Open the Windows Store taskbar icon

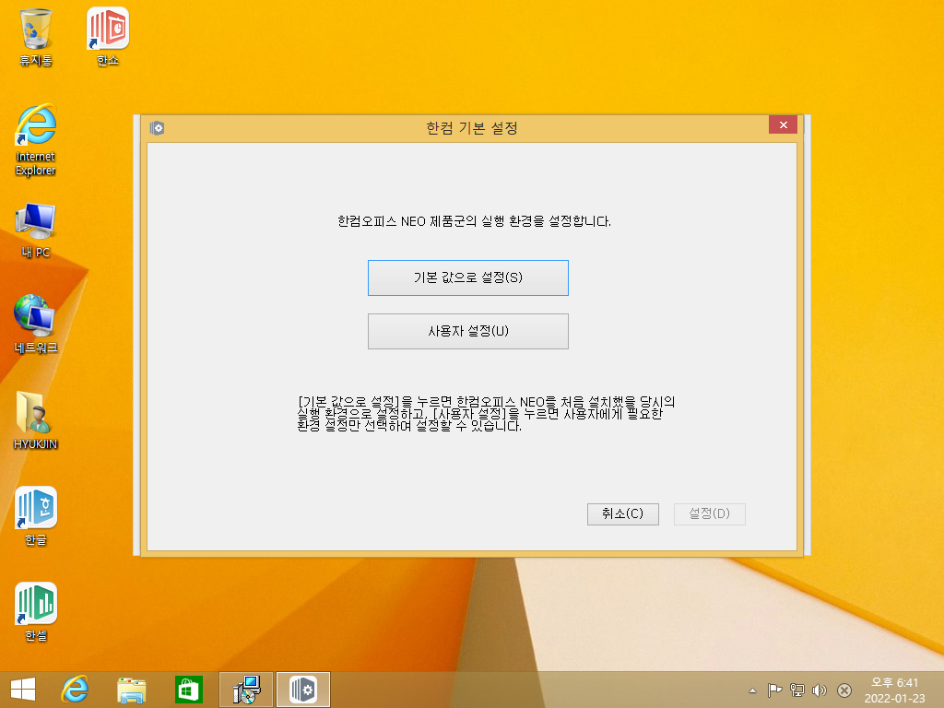click(188, 690)
